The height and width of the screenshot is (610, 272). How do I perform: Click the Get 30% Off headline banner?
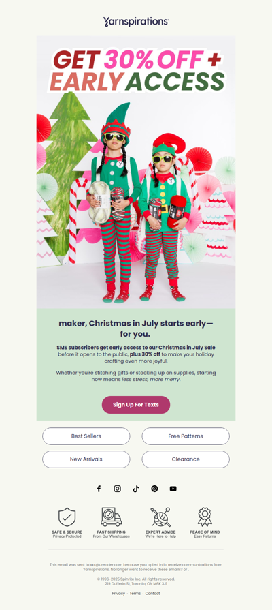pos(137,70)
